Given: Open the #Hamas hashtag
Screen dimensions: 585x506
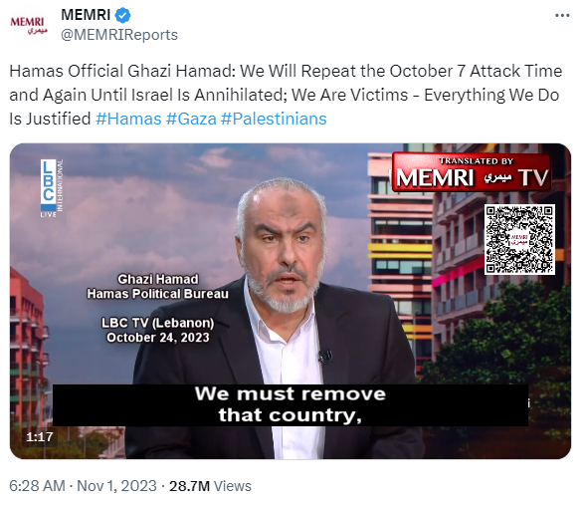Looking at the screenshot, I should (x=128, y=119).
